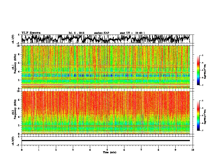Click the ch.1 frequency axis "2" tick
Viewport: 217px width, 168px height.
pyautogui.click(x=19, y=80)
